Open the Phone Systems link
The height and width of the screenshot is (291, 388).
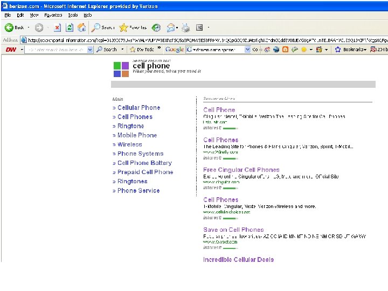(140, 154)
